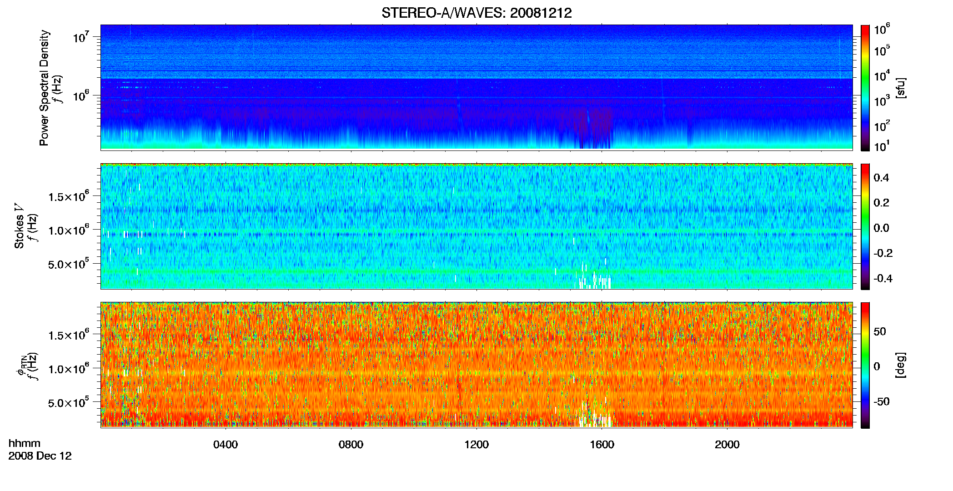
Task: Select the 0.2 label on Stokes colorbar
Action: coord(881,203)
